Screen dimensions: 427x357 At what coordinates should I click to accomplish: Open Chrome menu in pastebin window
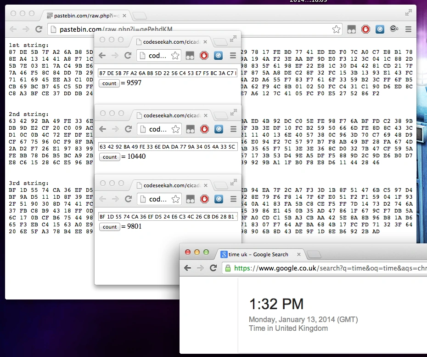click(x=408, y=29)
